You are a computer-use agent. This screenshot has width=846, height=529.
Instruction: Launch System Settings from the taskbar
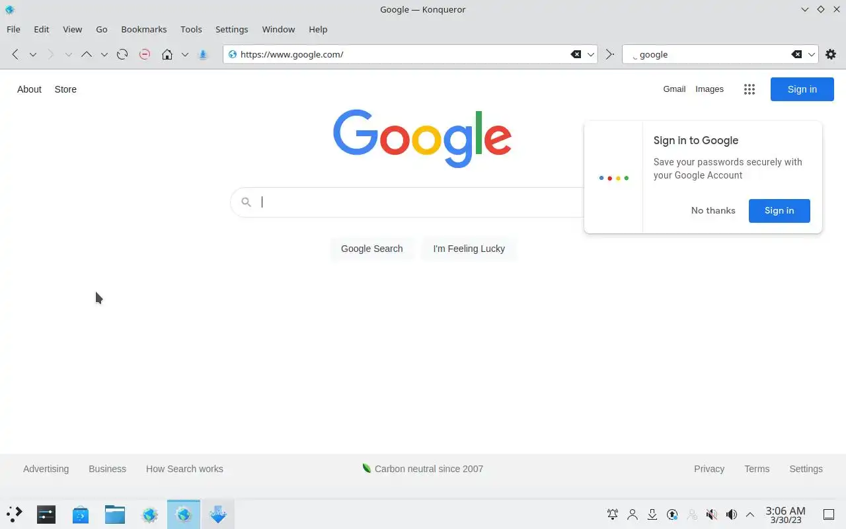pyautogui.click(x=46, y=514)
